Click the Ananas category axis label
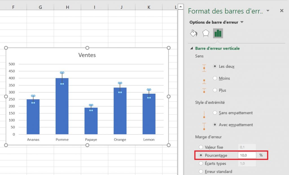Screen dimensions: 289x175 pos(33,140)
